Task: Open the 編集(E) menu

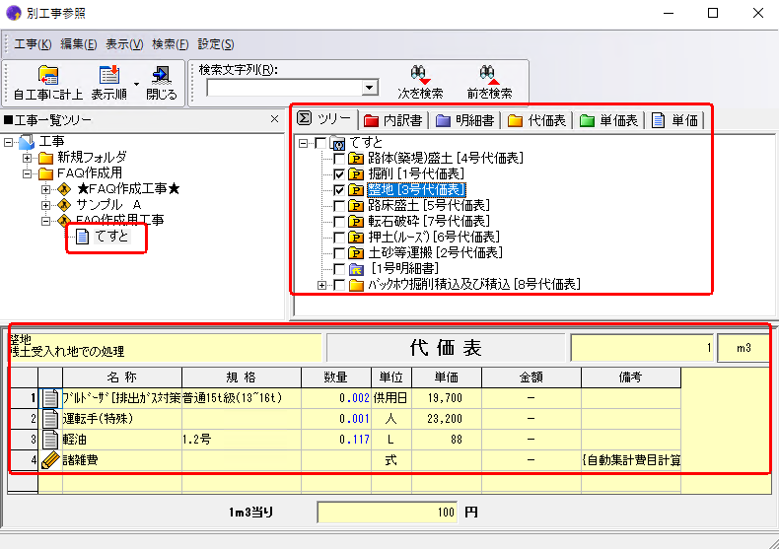Action: [78, 44]
